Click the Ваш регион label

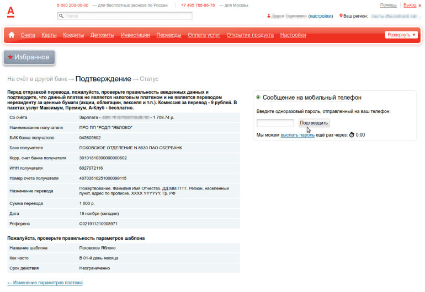pyautogui.click(x=355, y=16)
